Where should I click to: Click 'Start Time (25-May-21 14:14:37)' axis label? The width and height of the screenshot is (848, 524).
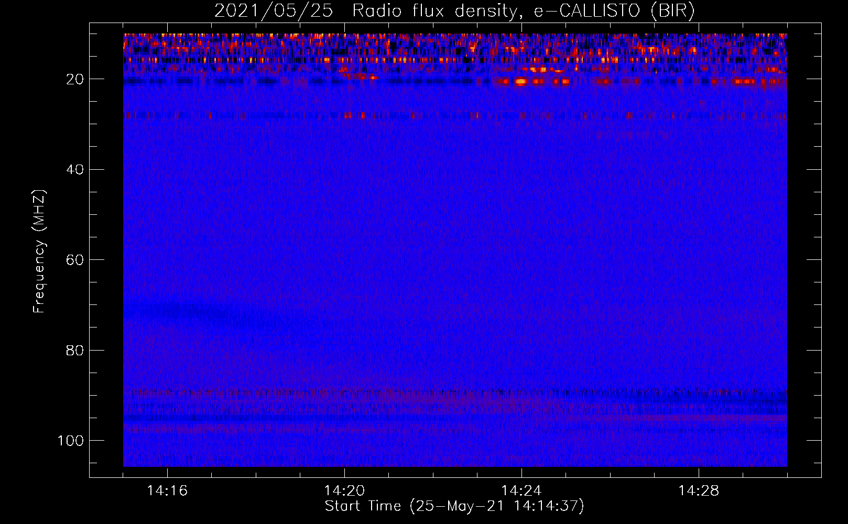[x=454, y=506]
